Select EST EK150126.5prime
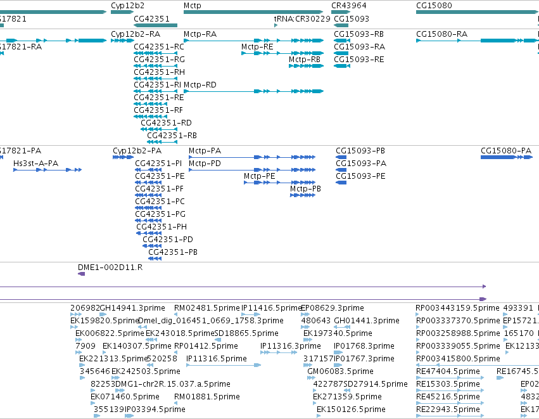539x419 pixels. click(351, 409)
